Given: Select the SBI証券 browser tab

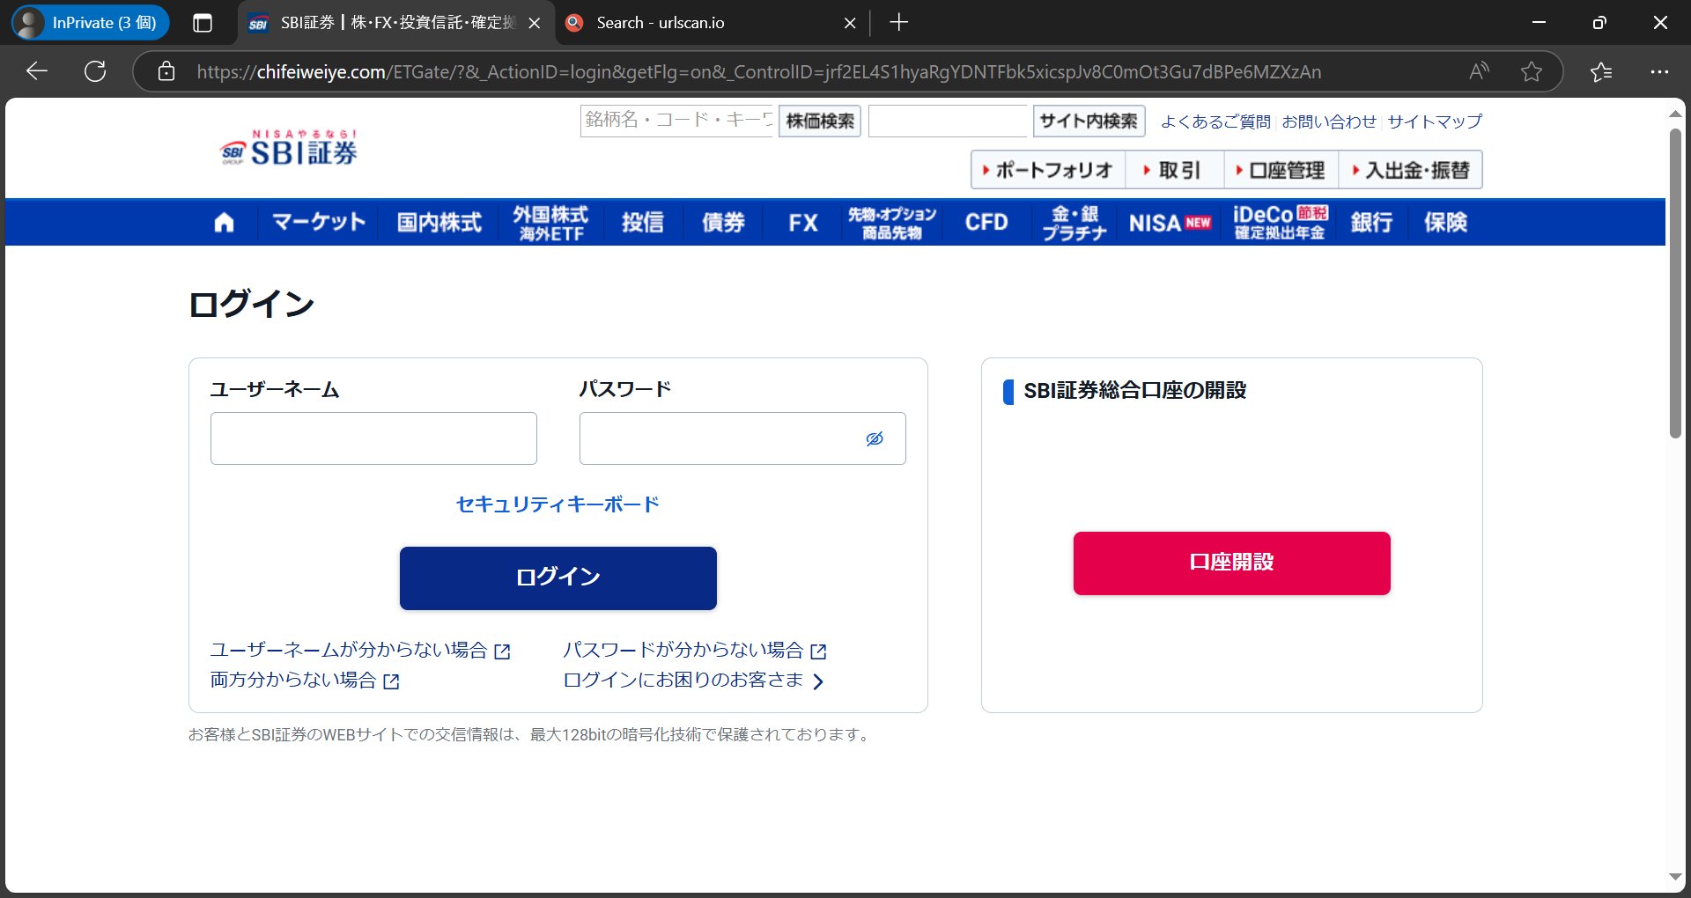Looking at the screenshot, I should tap(396, 23).
